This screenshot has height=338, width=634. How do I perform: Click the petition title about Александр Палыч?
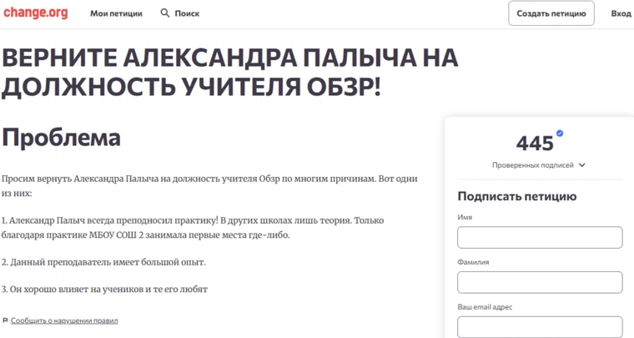[x=229, y=72]
